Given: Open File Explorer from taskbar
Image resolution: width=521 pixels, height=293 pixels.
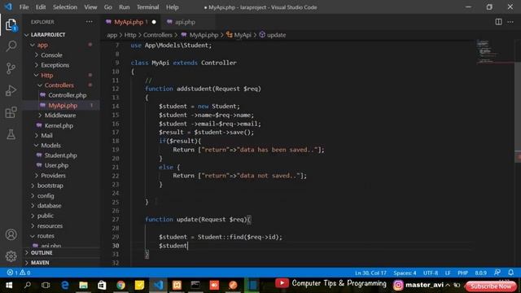Looking at the screenshot, I should coord(83,285).
